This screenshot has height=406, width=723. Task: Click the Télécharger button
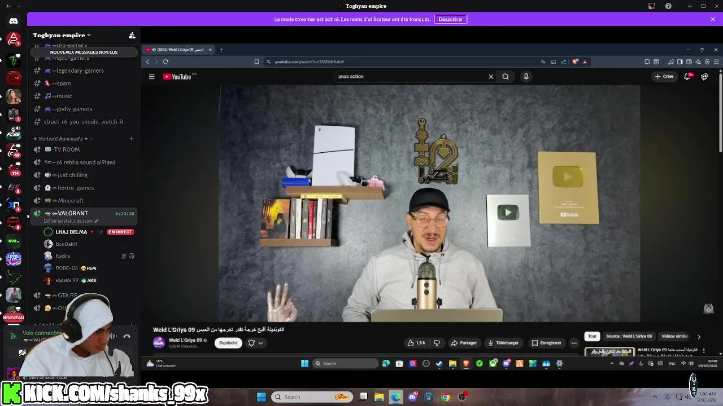pyautogui.click(x=503, y=343)
